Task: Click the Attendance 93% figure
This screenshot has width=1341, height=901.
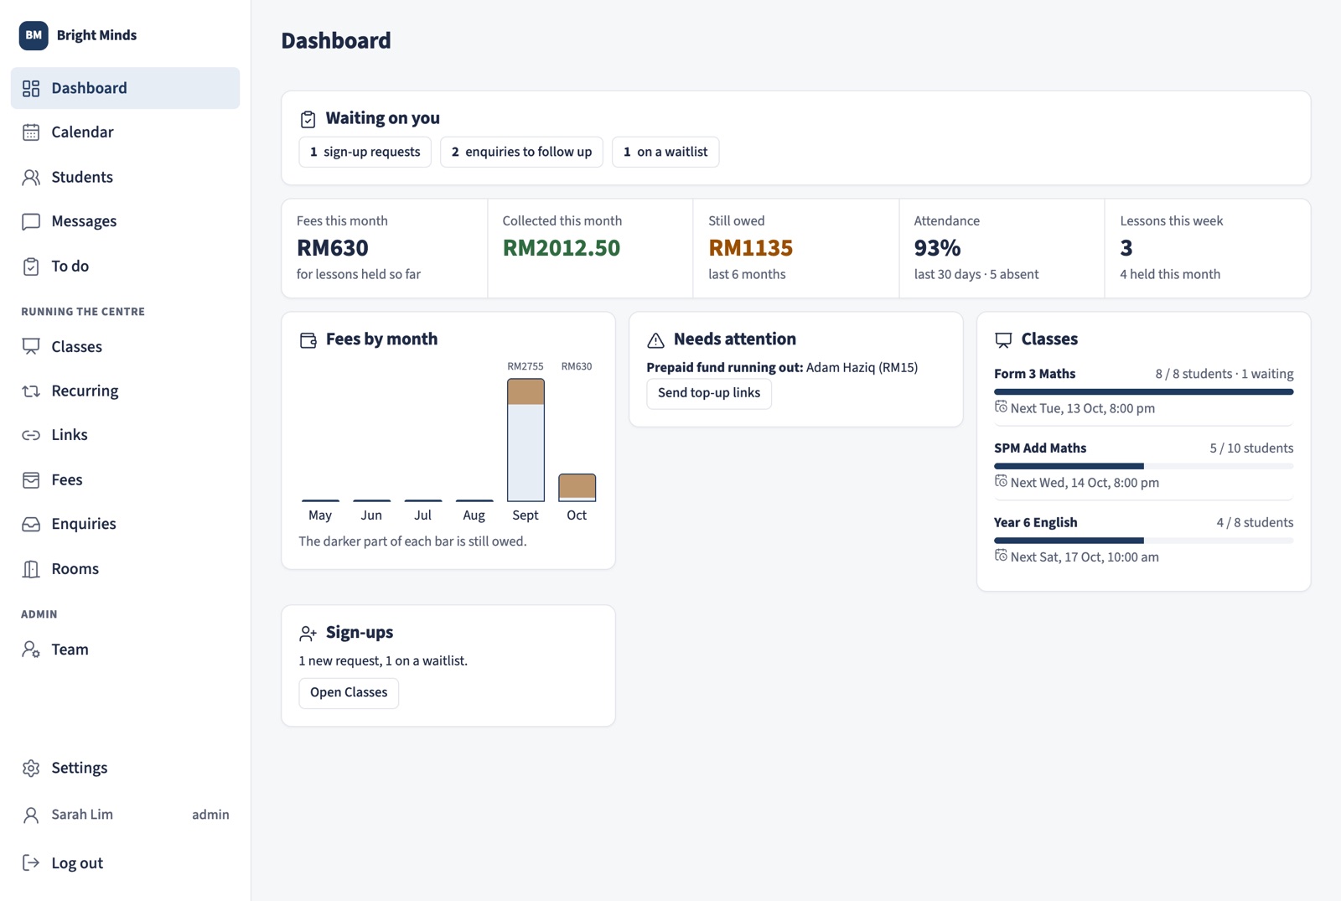Action: [x=937, y=248]
